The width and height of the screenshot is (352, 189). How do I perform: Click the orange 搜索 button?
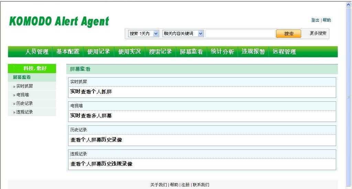(x=288, y=34)
